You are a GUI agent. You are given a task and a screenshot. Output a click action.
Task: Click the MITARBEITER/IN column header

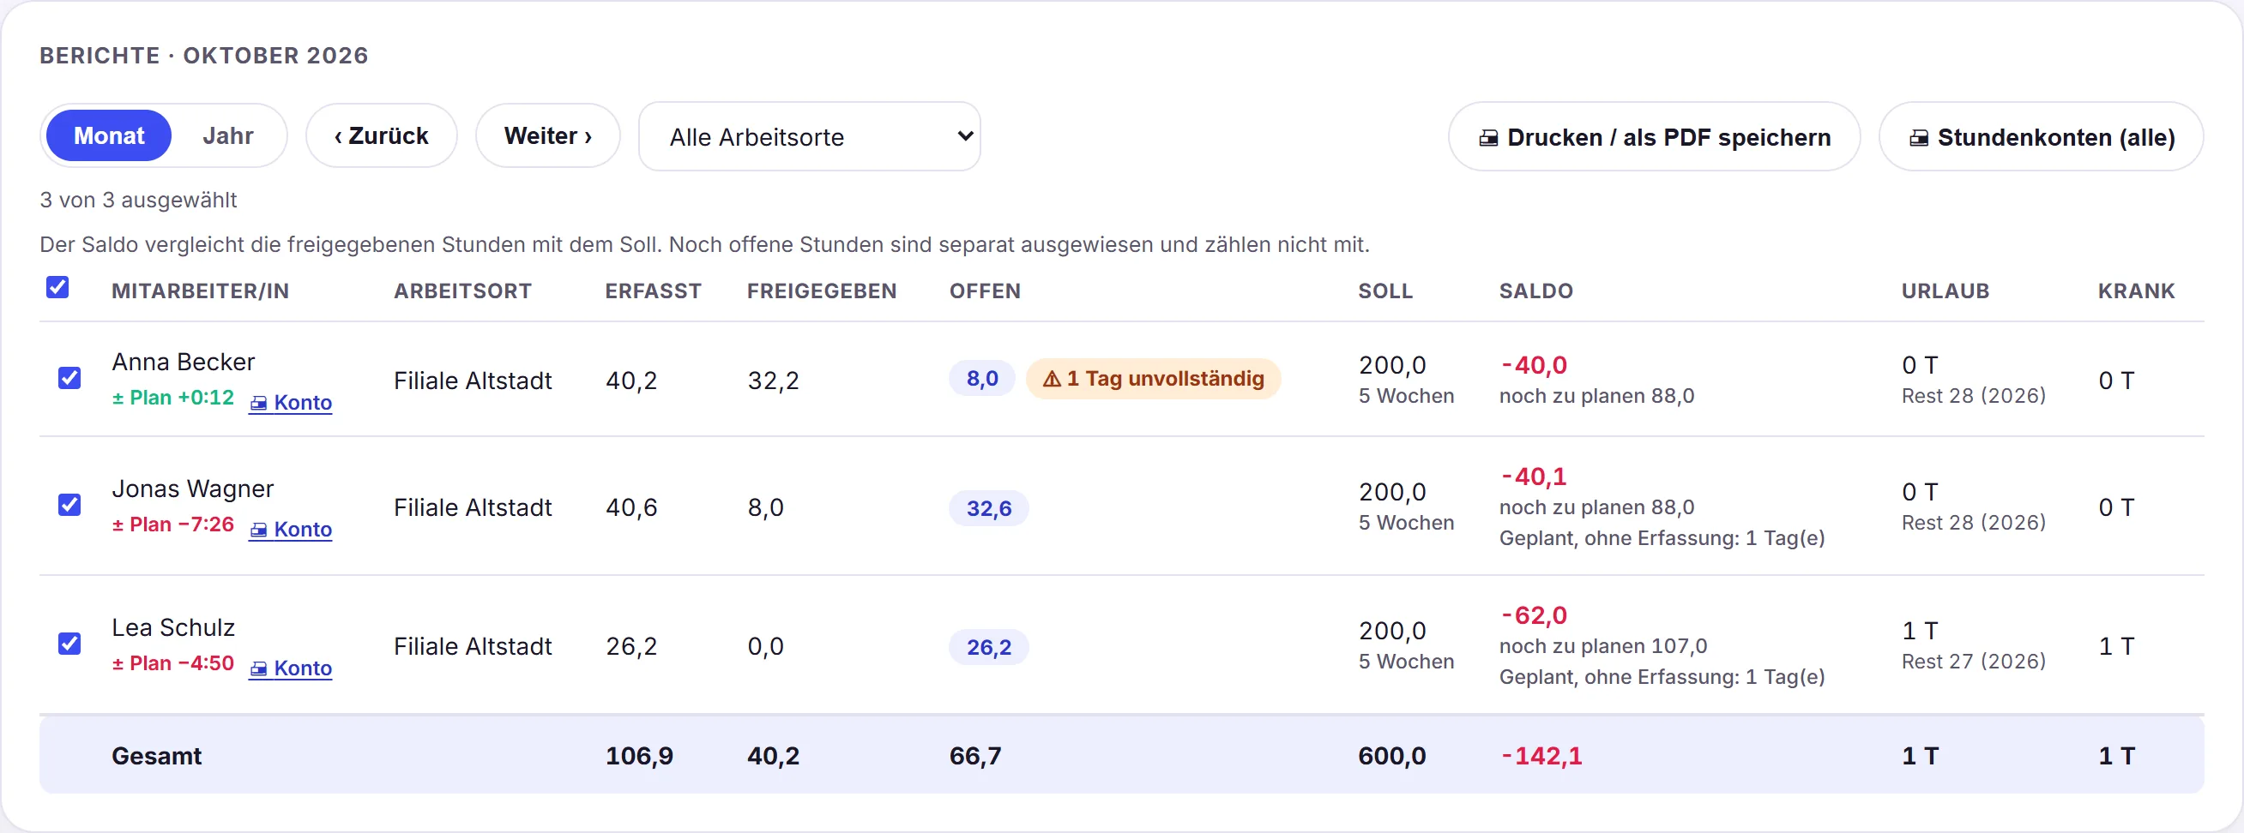[201, 291]
